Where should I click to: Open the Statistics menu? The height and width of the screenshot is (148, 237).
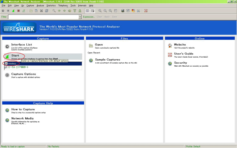[x=51, y=6]
